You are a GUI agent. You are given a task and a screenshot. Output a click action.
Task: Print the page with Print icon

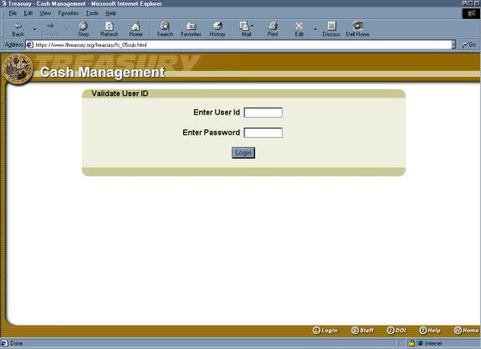[x=273, y=29]
